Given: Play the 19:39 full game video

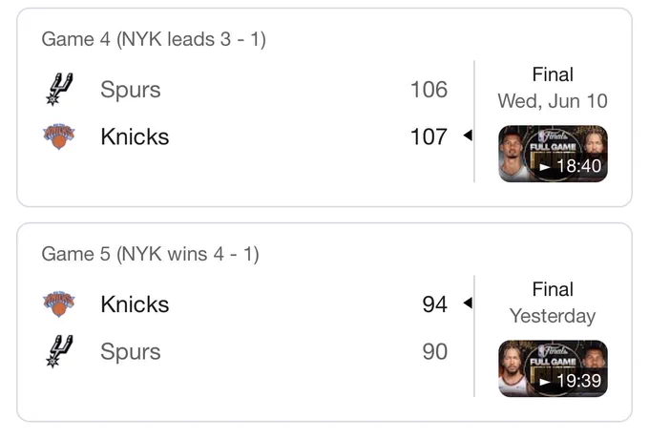Looking at the screenshot, I should 553,368.
